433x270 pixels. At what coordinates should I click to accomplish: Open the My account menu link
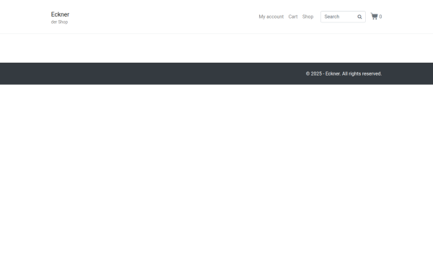coord(271,17)
